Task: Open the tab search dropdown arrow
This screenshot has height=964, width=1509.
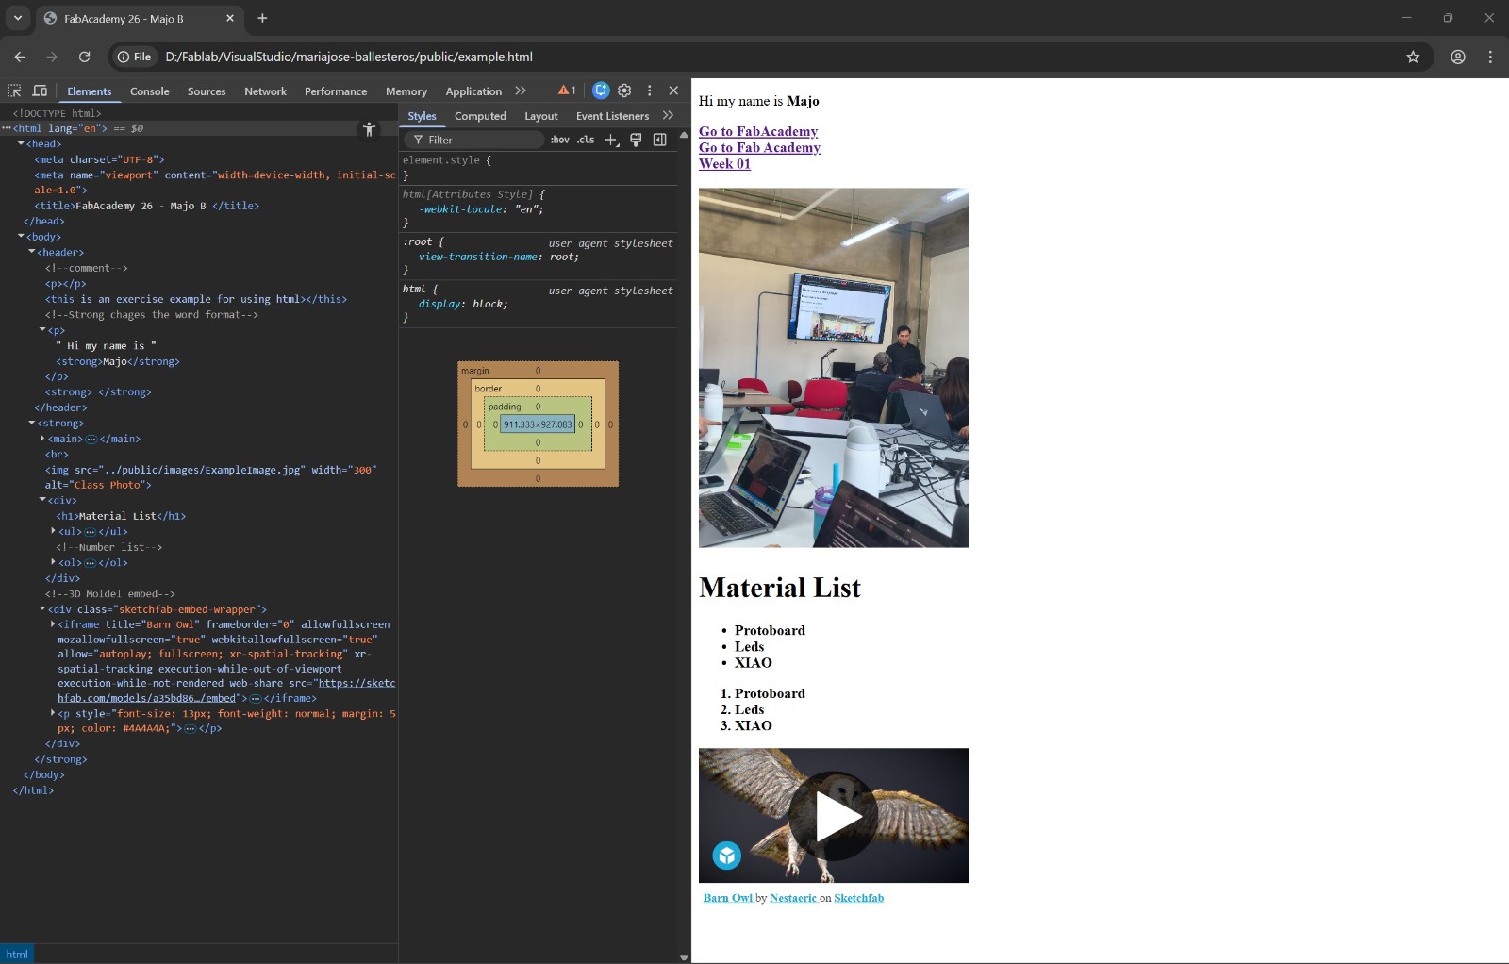Action: click(x=17, y=18)
